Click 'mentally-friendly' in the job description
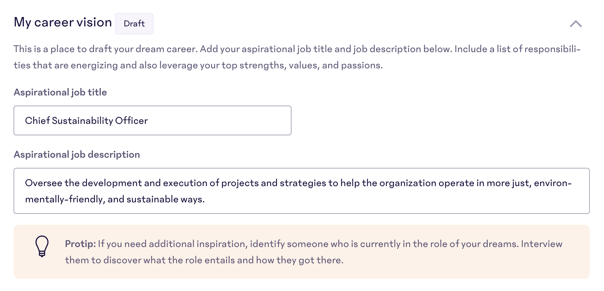The width and height of the screenshot is (604, 291). (64, 199)
